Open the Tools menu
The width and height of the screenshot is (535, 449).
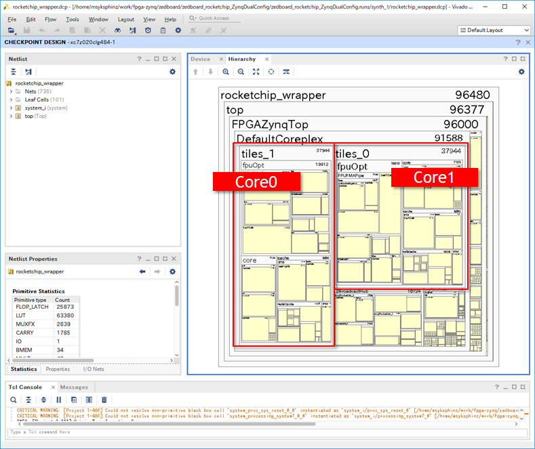tap(73, 20)
